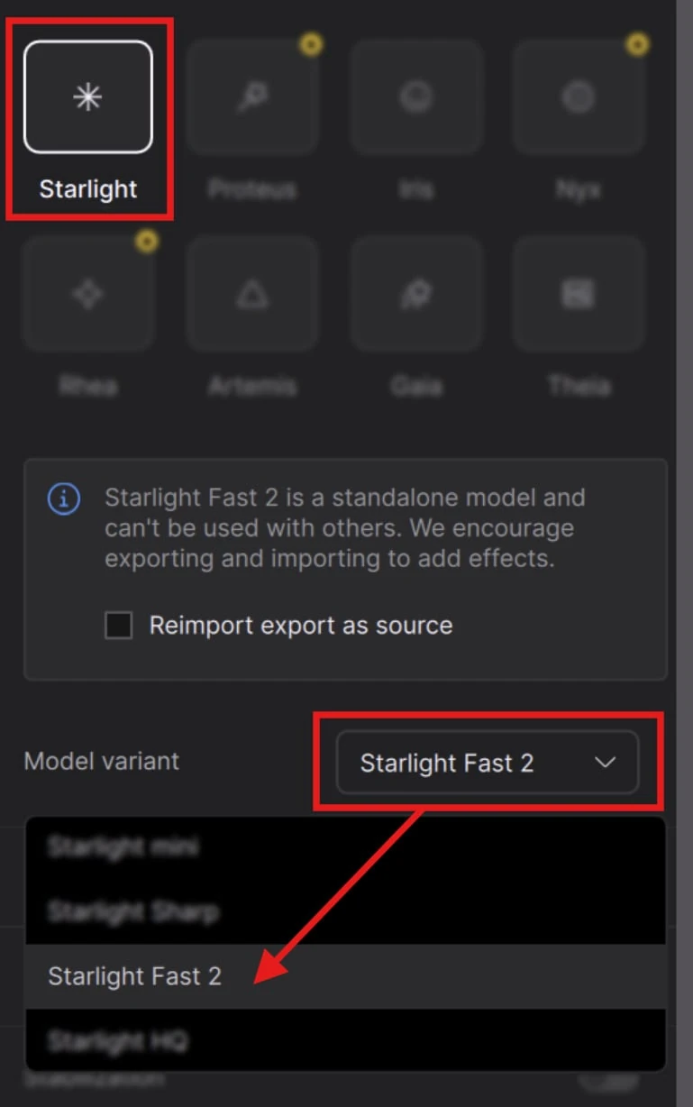Open the Model variant dropdown
693x1107 pixels.
487,763
